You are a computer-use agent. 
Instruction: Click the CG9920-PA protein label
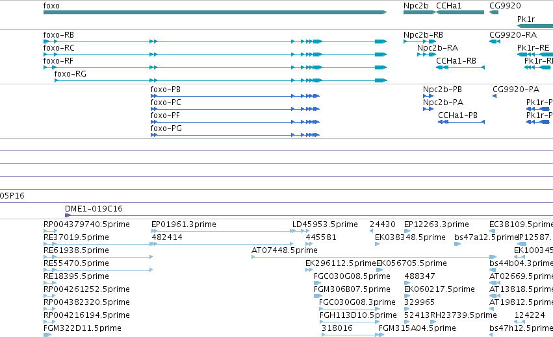pyautogui.click(x=515, y=90)
